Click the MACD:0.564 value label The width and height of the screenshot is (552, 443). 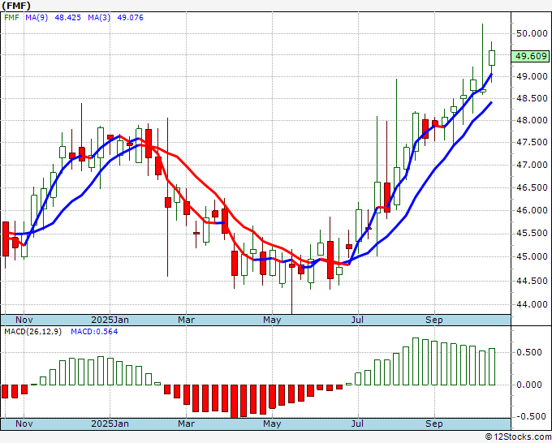(94, 332)
